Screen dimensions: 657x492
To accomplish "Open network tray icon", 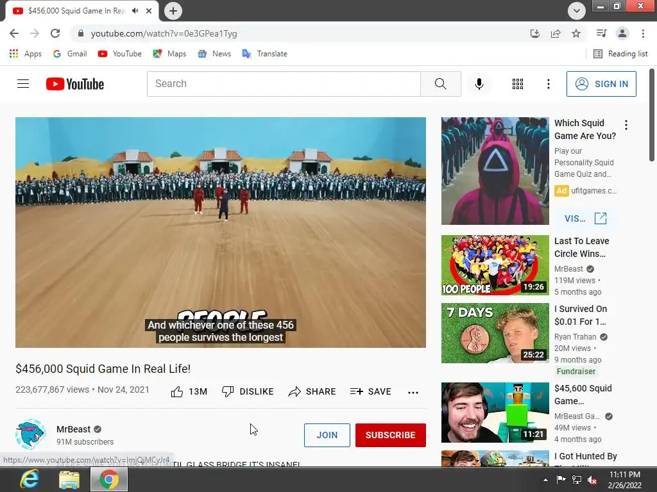I will coord(577,480).
